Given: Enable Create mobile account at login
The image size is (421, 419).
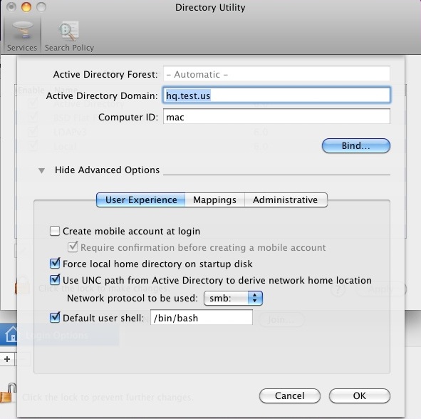Looking at the screenshot, I should (55, 231).
